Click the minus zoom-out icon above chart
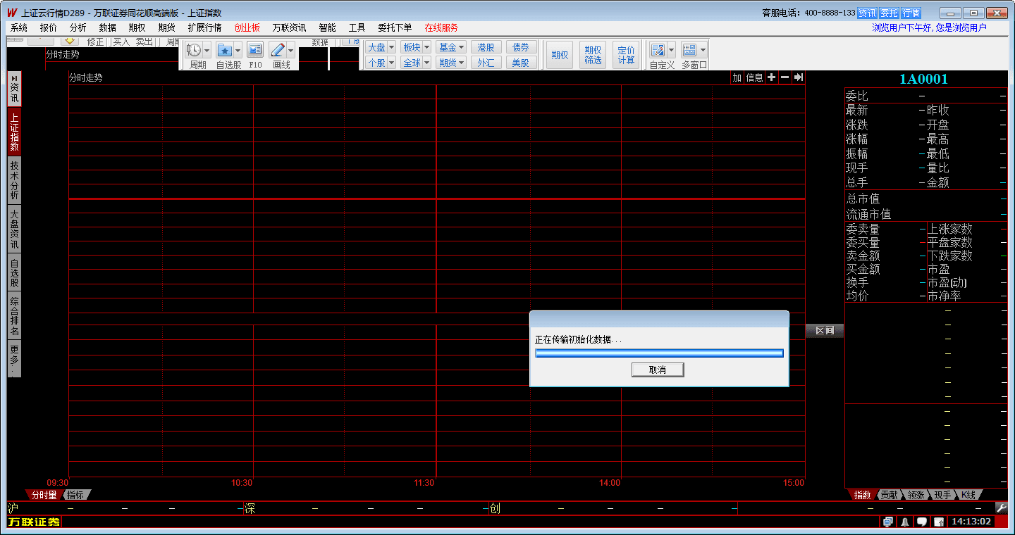The width and height of the screenshot is (1015, 535). [x=785, y=77]
